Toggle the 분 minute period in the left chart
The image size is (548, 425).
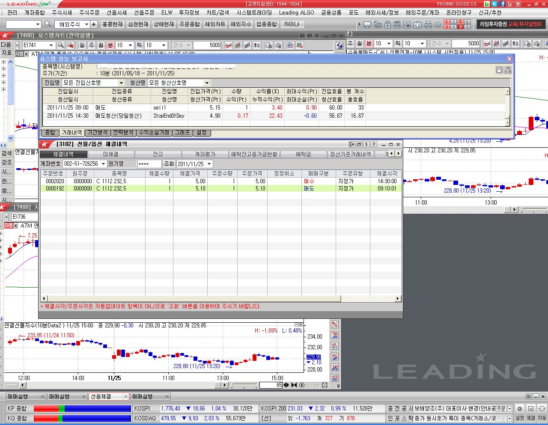click(x=110, y=45)
